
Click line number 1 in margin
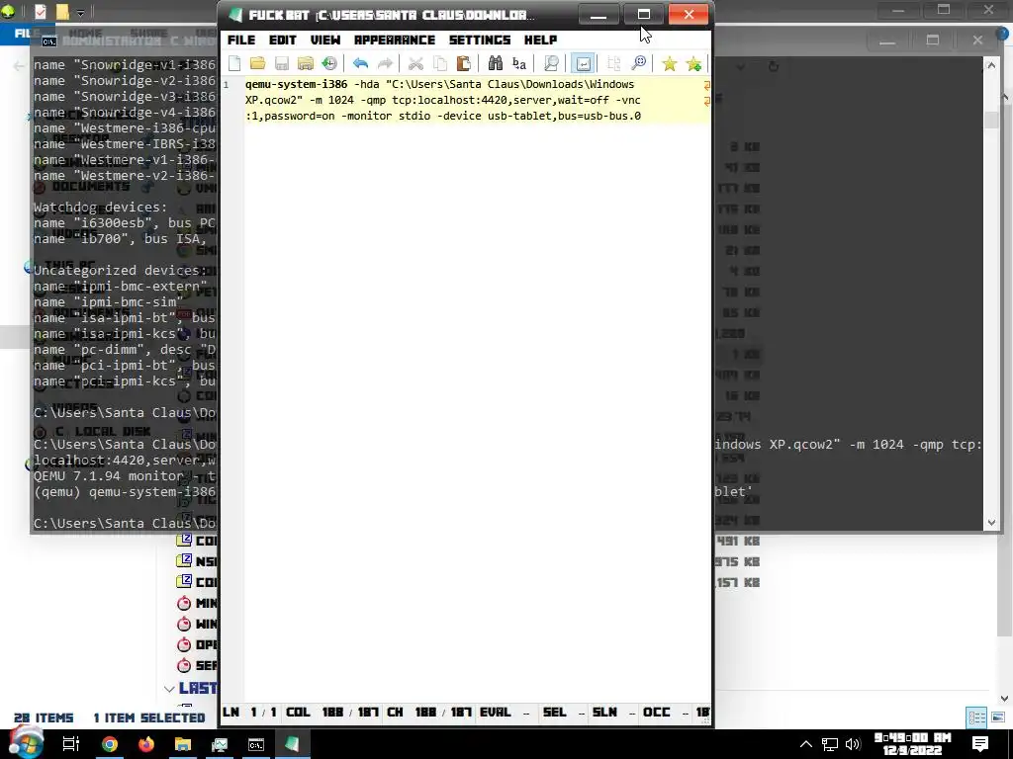227,85
